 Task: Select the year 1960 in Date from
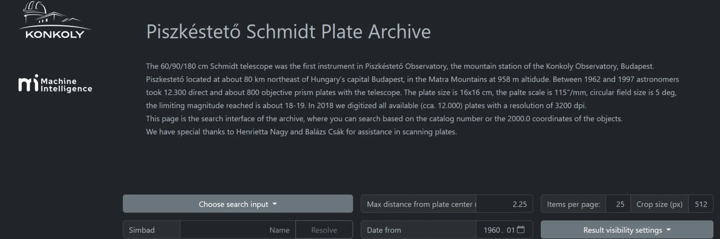pos(492,230)
